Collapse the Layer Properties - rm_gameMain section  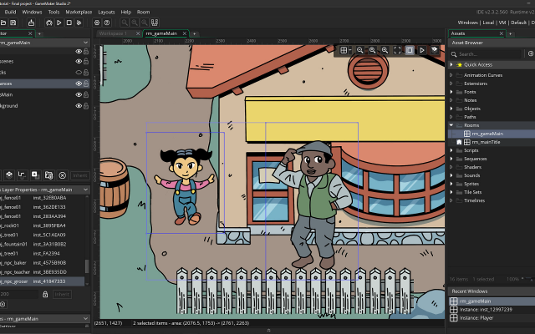click(x=85, y=190)
